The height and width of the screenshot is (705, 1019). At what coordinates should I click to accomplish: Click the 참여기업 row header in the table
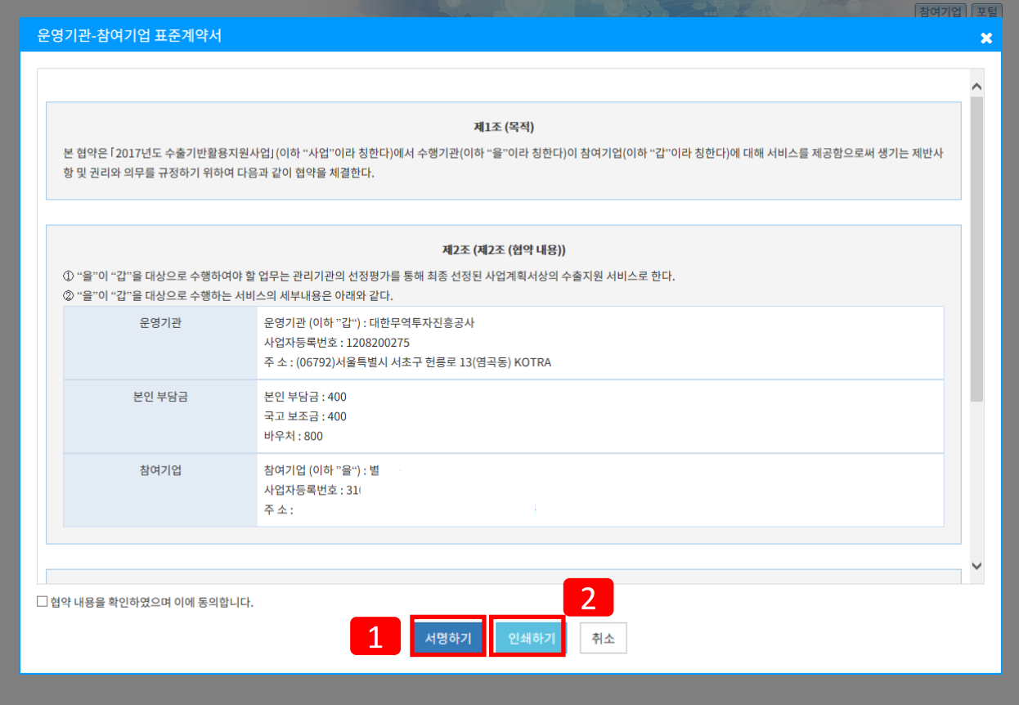(x=160, y=489)
